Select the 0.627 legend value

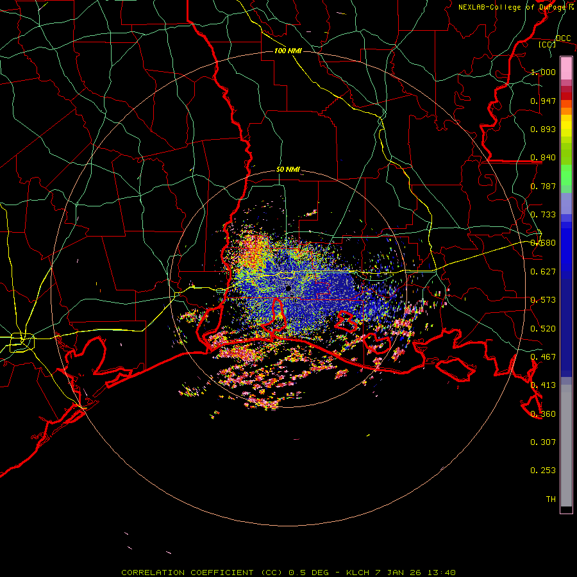[x=543, y=272]
